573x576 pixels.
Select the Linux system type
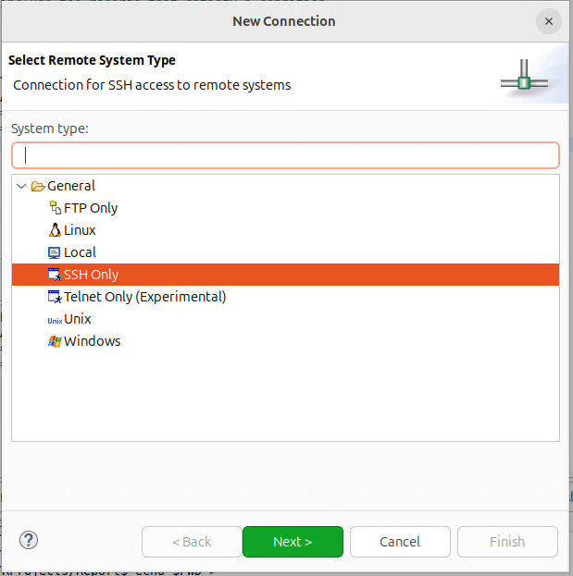tap(80, 230)
